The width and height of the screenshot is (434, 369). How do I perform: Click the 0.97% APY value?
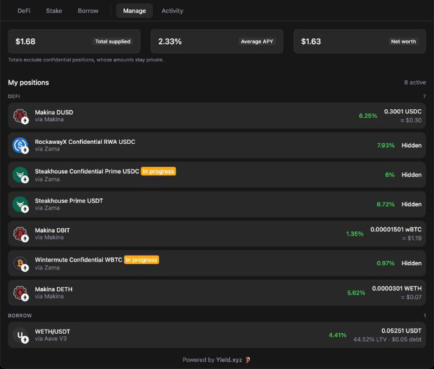pos(385,263)
